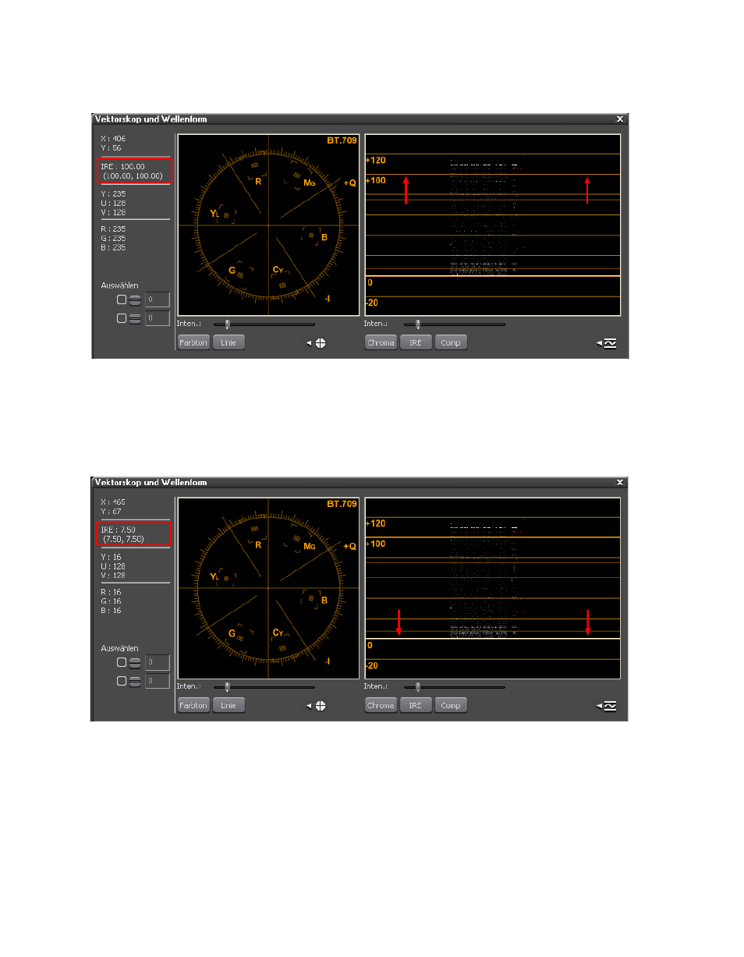The width and height of the screenshot is (744, 957).
Task: Click first Auswählen value field, IRE 7.50 window
Action: 158,662
